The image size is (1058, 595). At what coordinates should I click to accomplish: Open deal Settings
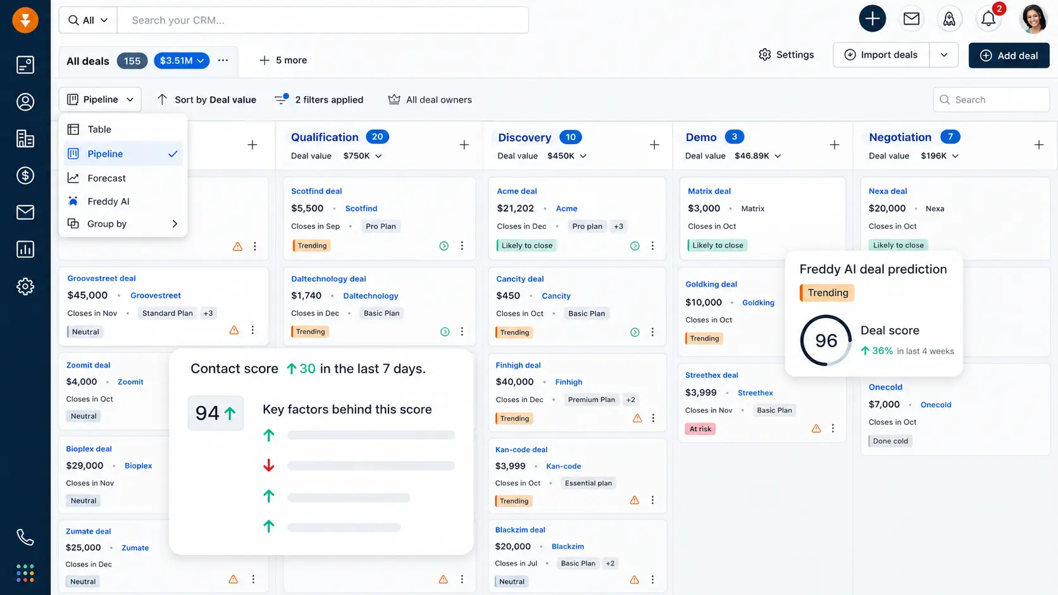(787, 54)
